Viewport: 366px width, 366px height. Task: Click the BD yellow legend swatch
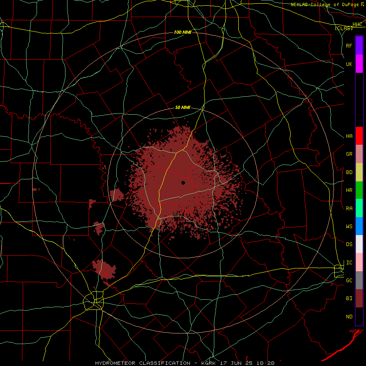click(x=359, y=172)
